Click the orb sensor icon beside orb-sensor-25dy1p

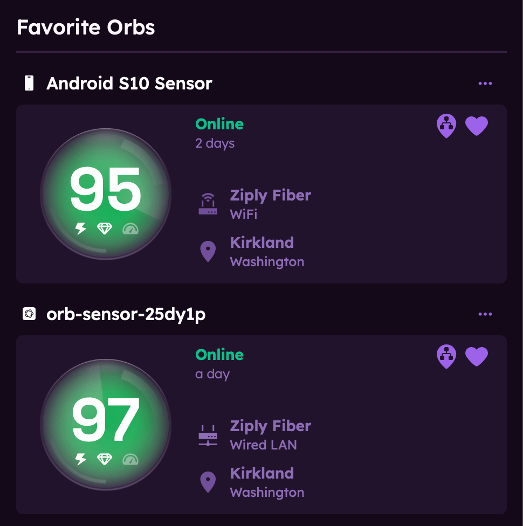click(x=29, y=314)
